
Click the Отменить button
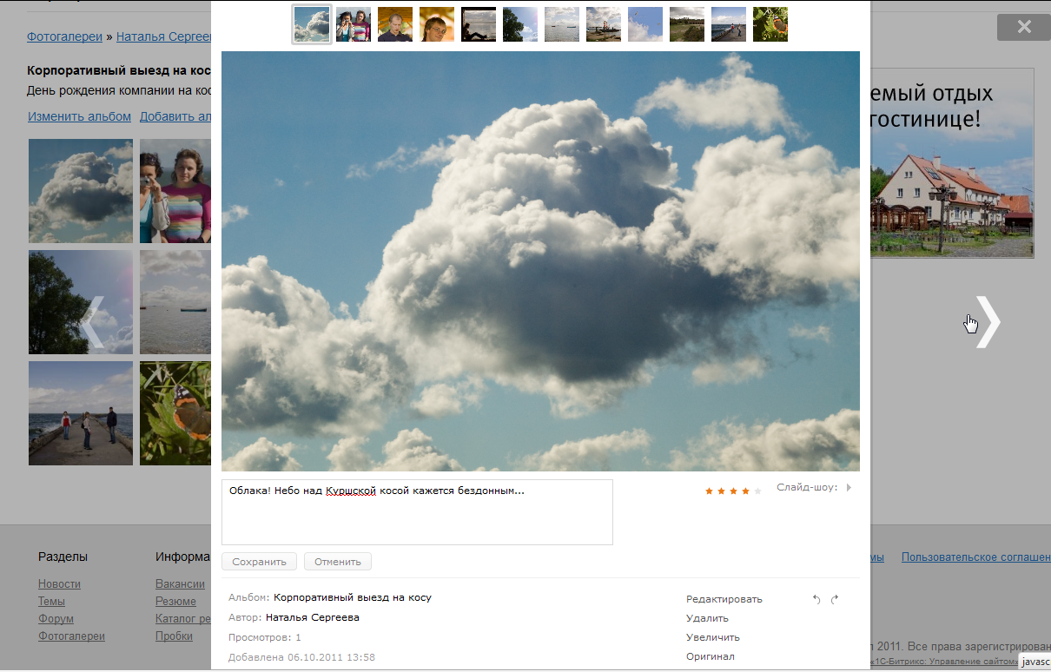point(338,562)
